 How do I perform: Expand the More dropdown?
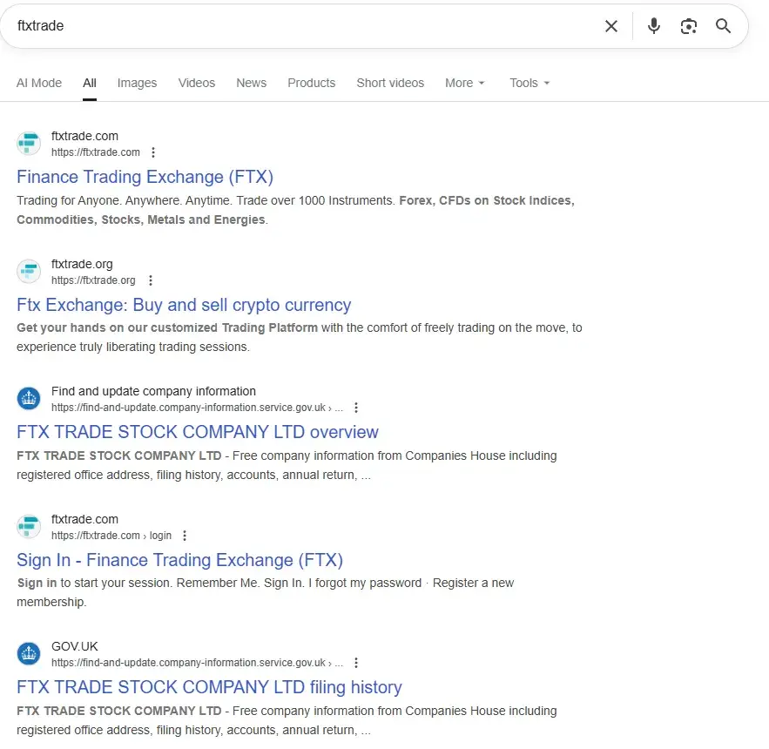pos(464,83)
